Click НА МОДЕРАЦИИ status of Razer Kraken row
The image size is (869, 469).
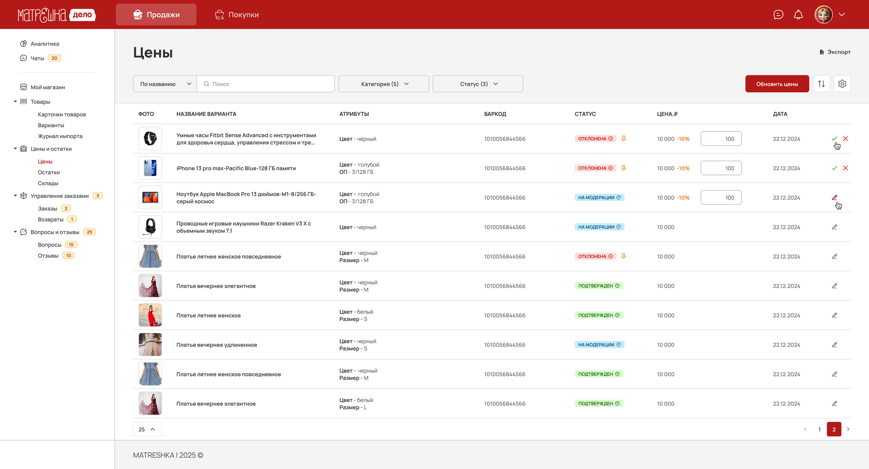pyautogui.click(x=599, y=227)
